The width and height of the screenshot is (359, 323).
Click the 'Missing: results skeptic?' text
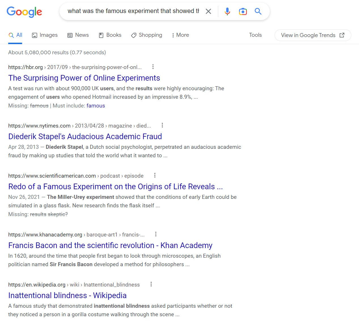(38, 214)
